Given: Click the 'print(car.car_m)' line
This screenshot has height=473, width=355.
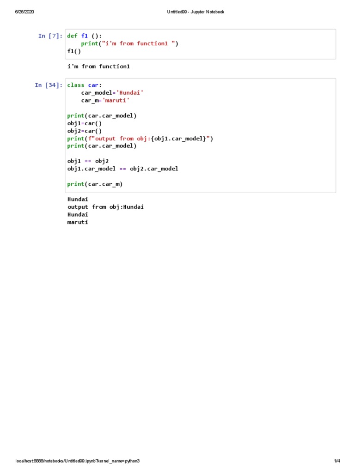Looking at the screenshot, I should click(95, 184).
